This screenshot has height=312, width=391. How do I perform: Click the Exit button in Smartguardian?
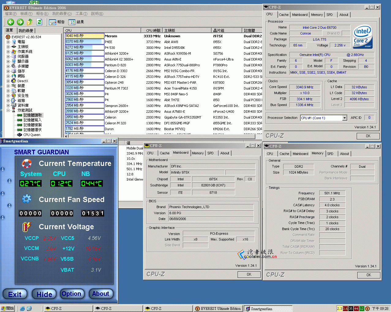point(15,294)
